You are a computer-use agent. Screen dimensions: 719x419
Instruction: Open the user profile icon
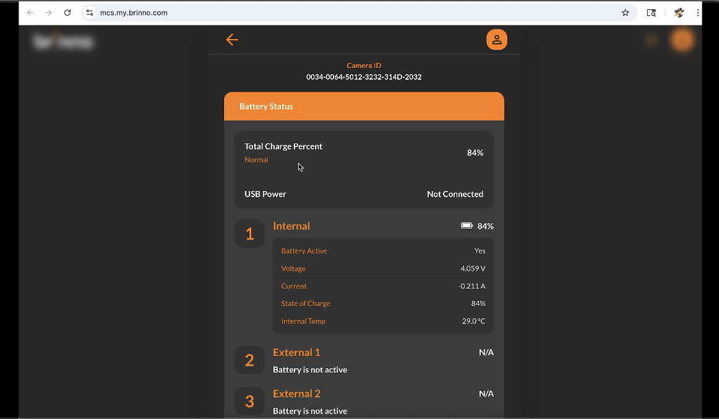click(x=496, y=40)
